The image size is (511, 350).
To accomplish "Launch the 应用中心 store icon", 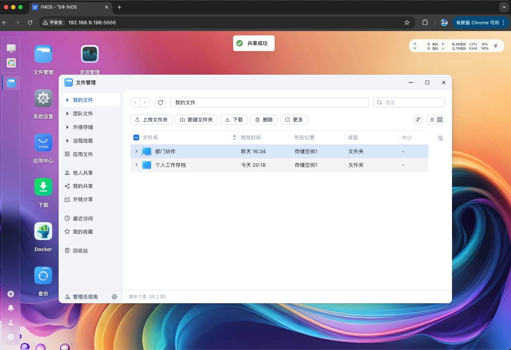I will click(43, 143).
